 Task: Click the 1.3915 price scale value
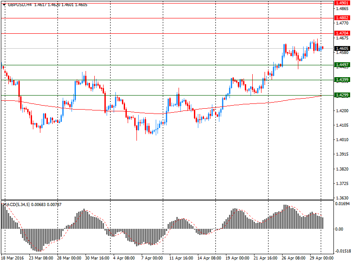tap(342, 154)
